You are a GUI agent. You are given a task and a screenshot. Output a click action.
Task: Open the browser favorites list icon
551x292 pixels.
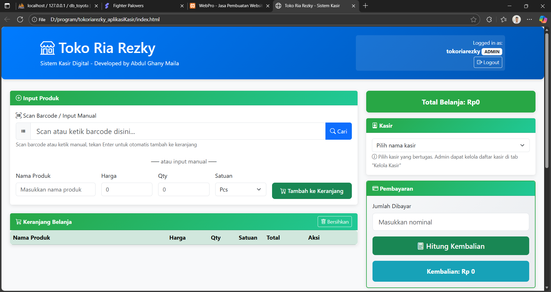[504, 19]
